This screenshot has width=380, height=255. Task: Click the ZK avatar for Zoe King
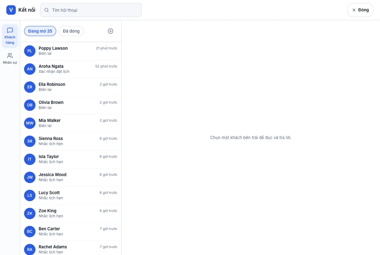tap(30, 214)
